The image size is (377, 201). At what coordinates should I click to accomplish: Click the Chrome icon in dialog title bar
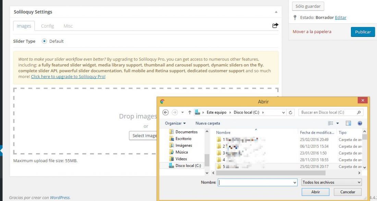coord(162,102)
